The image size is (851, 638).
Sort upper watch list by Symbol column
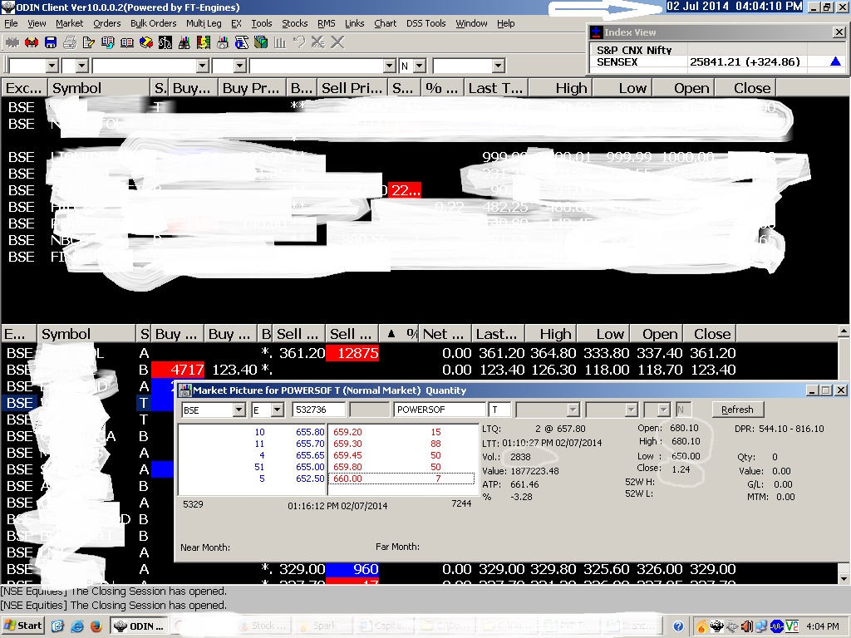tap(98, 88)
